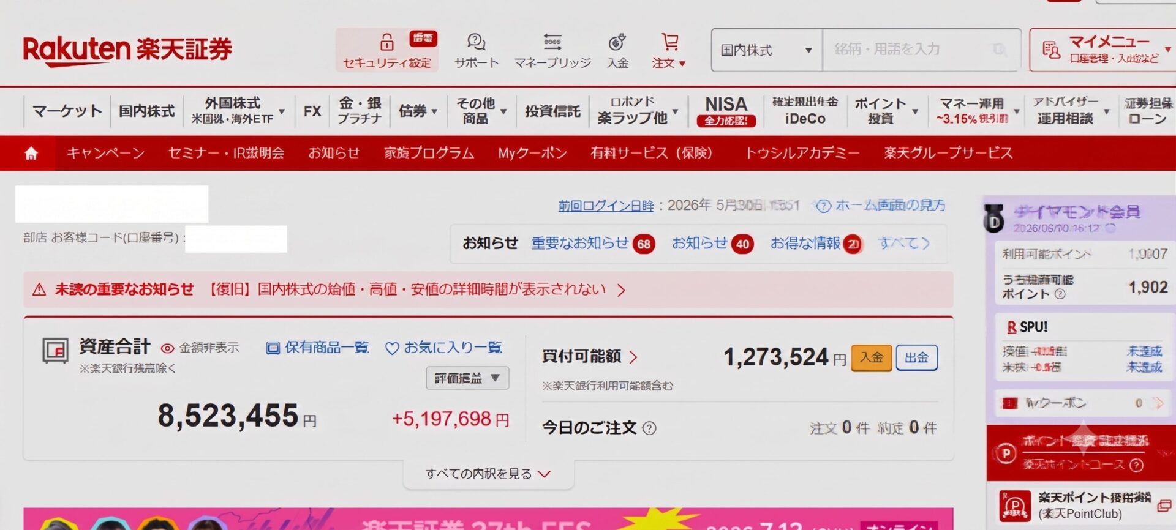Click the Diamond member medal icon
1176x530 pixels.
click(x=993, y=219)
